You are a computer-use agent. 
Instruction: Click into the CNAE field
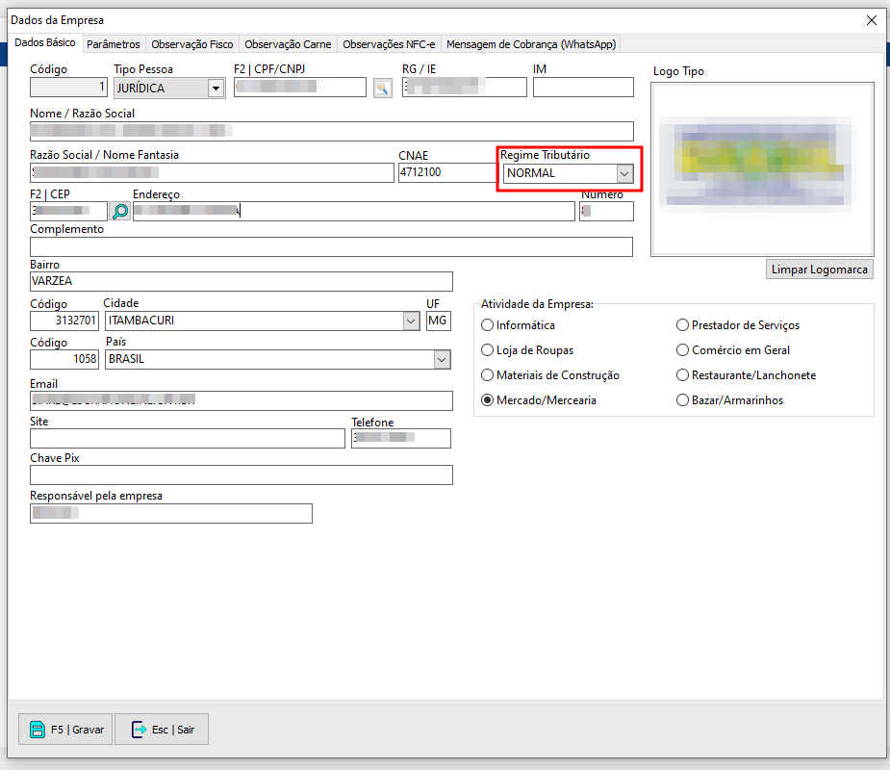point(445,173)
